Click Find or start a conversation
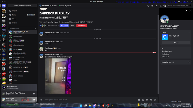Image resolution: width=193 pixels, height=108 pixels. 22,6
